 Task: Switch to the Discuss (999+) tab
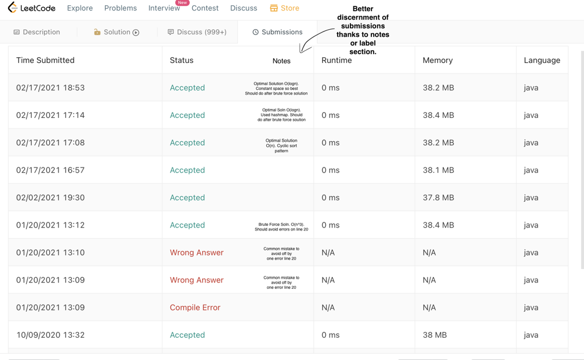coord(197,32)
